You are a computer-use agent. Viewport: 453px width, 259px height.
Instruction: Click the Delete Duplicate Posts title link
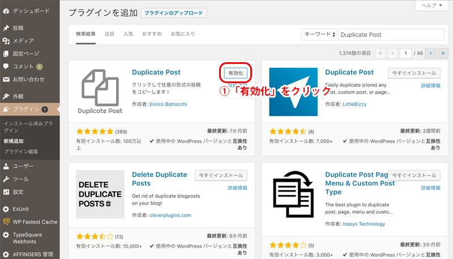click(x=160, y=179)
